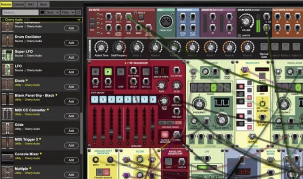Screen dimensions: 303x179
Task: Click the sequencer green Start button
Action: [108, 72]
